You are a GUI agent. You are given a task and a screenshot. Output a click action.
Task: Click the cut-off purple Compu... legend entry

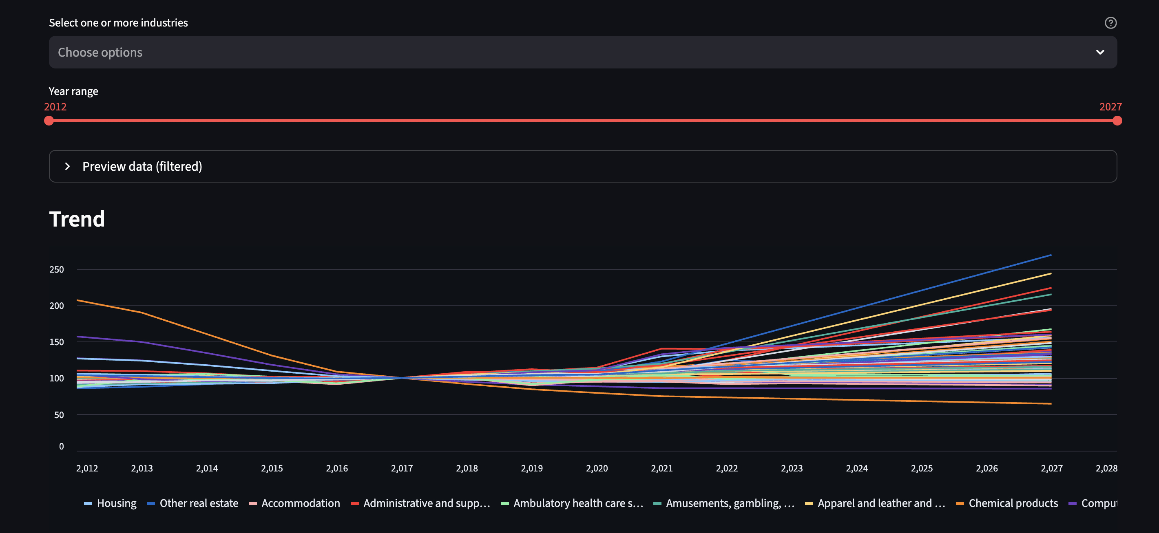pos(1098,503)
